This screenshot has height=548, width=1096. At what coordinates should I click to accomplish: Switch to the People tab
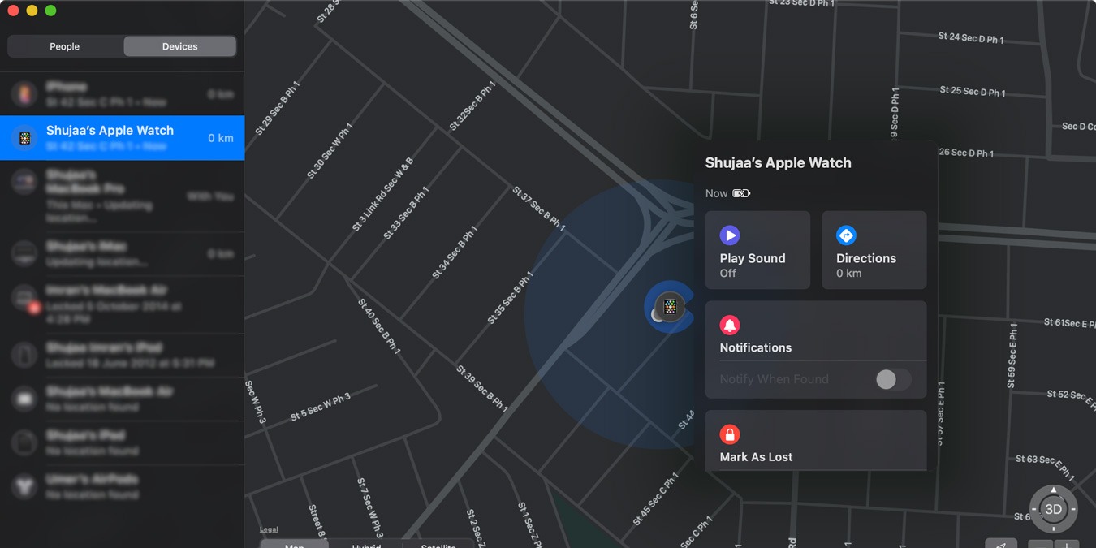tap(64, 46)
